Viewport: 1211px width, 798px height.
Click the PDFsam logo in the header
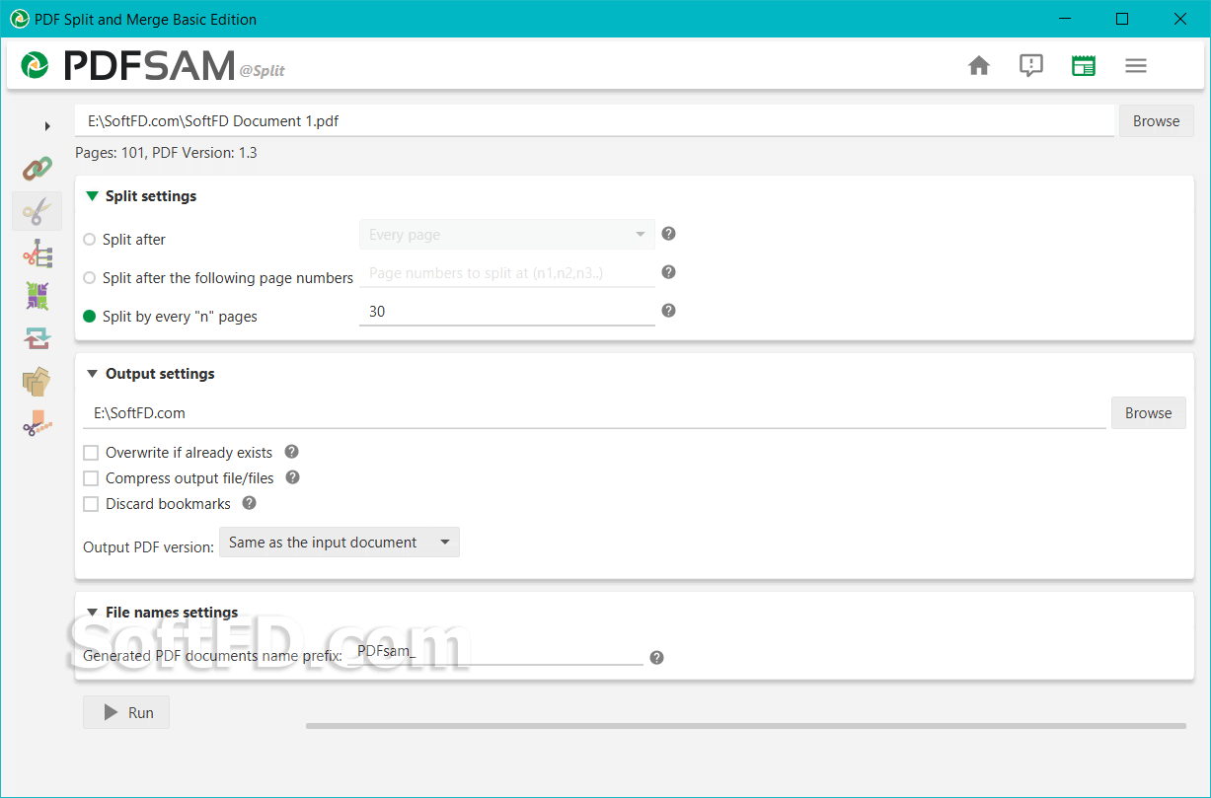tap(129, 65)
